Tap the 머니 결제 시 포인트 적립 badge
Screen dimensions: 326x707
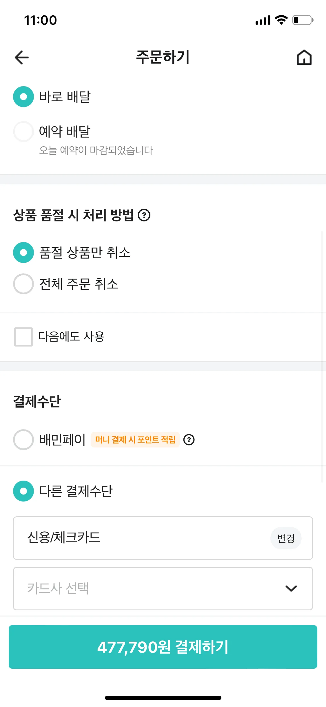coord(135,440)
